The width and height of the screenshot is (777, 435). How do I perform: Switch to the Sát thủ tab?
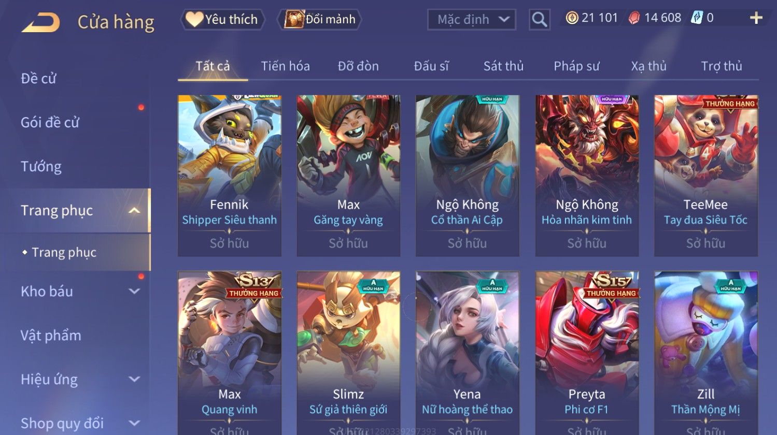pyautogui.click(x=503, y=66)
